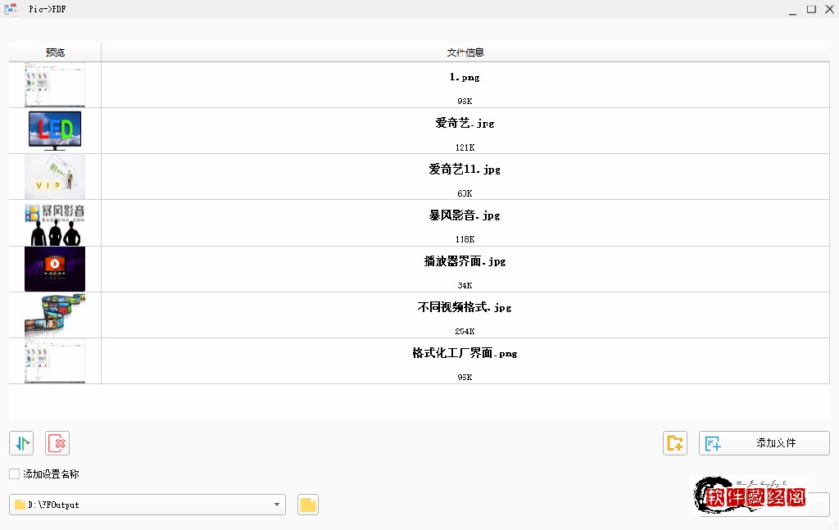Open the D:\PFOutput path dropdown
839x530 pixels.
pos(276,505)
